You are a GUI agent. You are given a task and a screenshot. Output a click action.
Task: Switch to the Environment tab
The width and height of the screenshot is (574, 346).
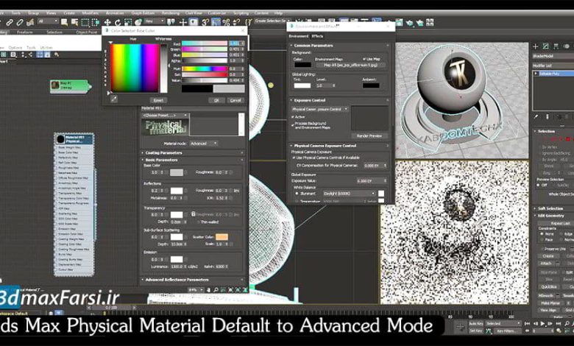[298, 36]
